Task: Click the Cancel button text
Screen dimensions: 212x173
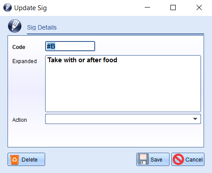Action: pos(194,160)
